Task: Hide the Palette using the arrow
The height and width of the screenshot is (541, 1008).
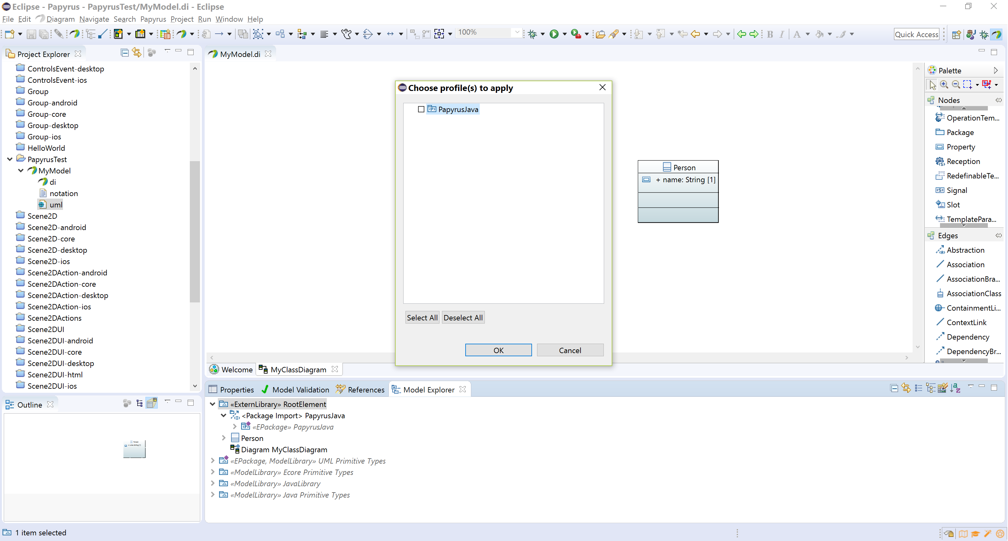Action: 995,70
